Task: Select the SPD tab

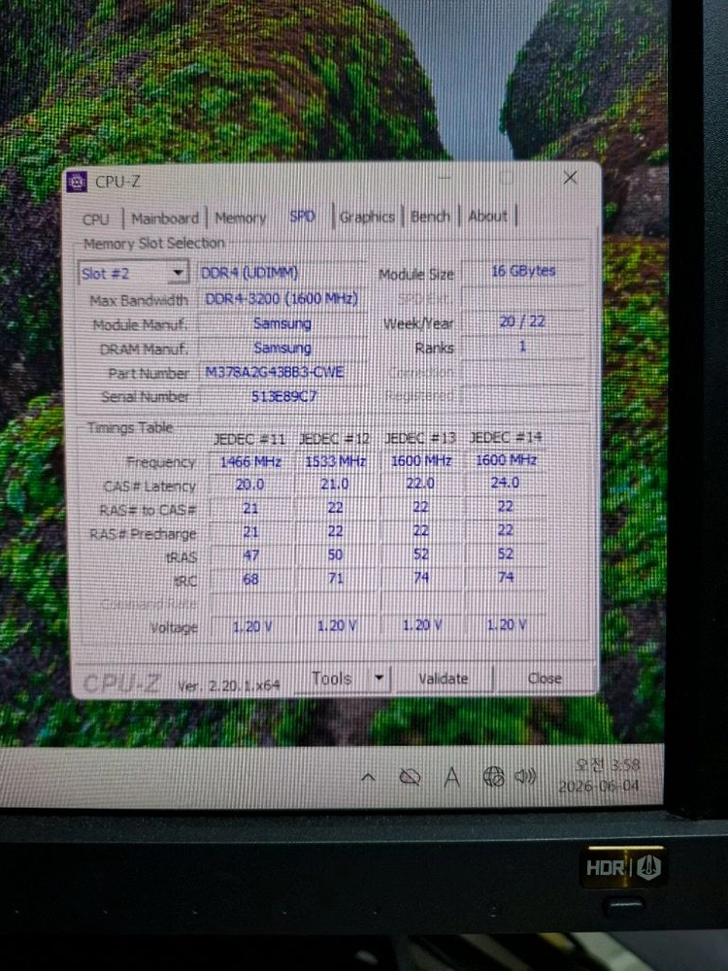Action: click(x=302, y=217)
